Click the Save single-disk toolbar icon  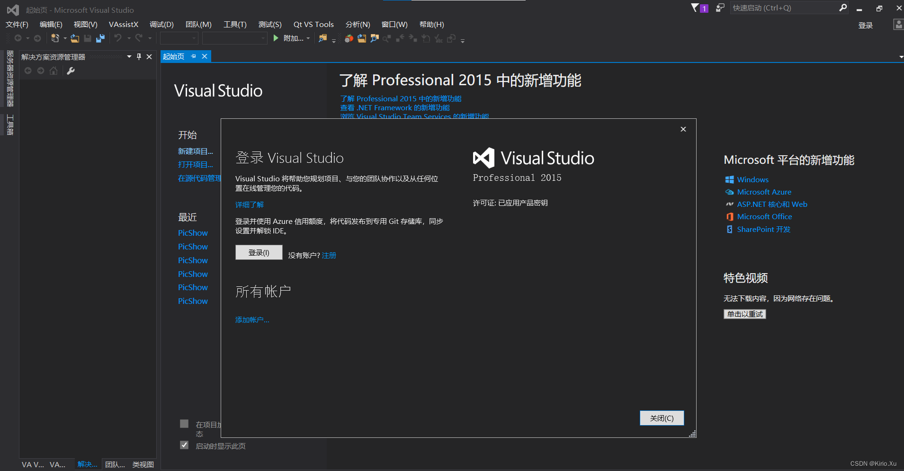pos(88,38)
